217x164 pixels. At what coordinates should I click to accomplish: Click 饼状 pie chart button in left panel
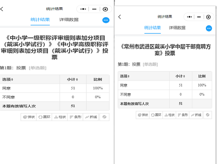tap(29, 117)
